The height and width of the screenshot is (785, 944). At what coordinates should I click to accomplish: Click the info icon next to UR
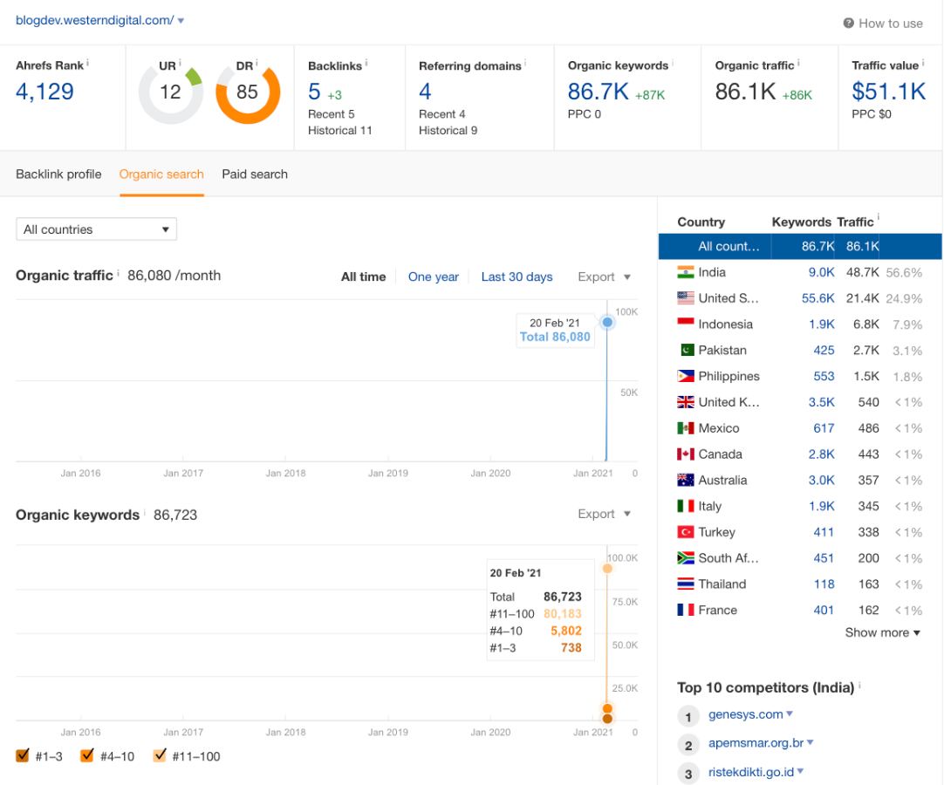pos(180,62)
